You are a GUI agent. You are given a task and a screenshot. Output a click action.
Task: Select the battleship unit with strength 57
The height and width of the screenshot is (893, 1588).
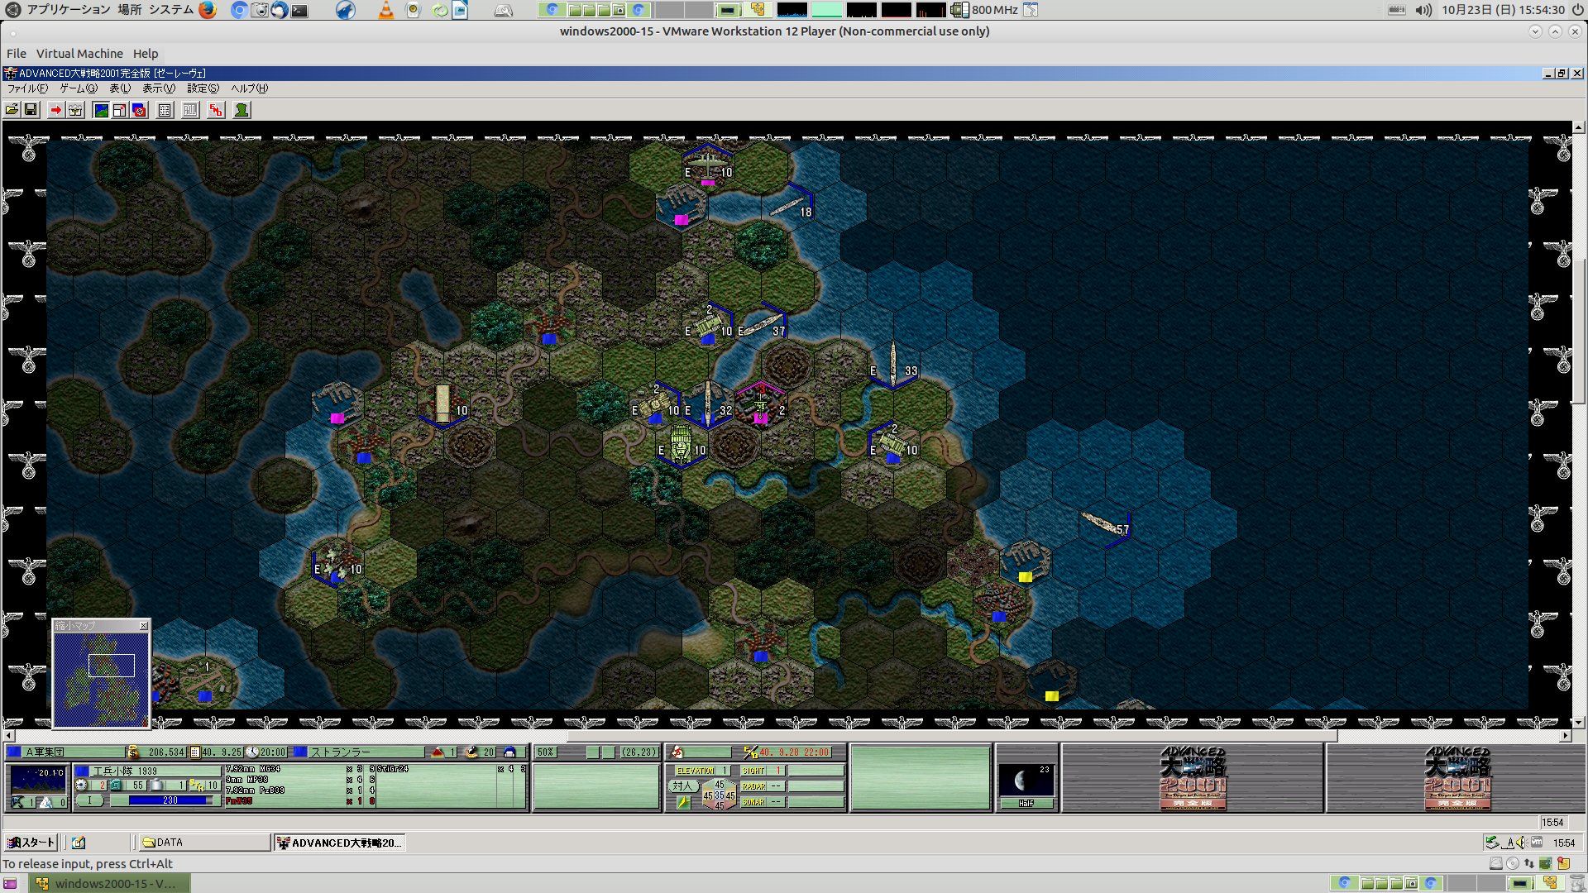point(1105,523)
